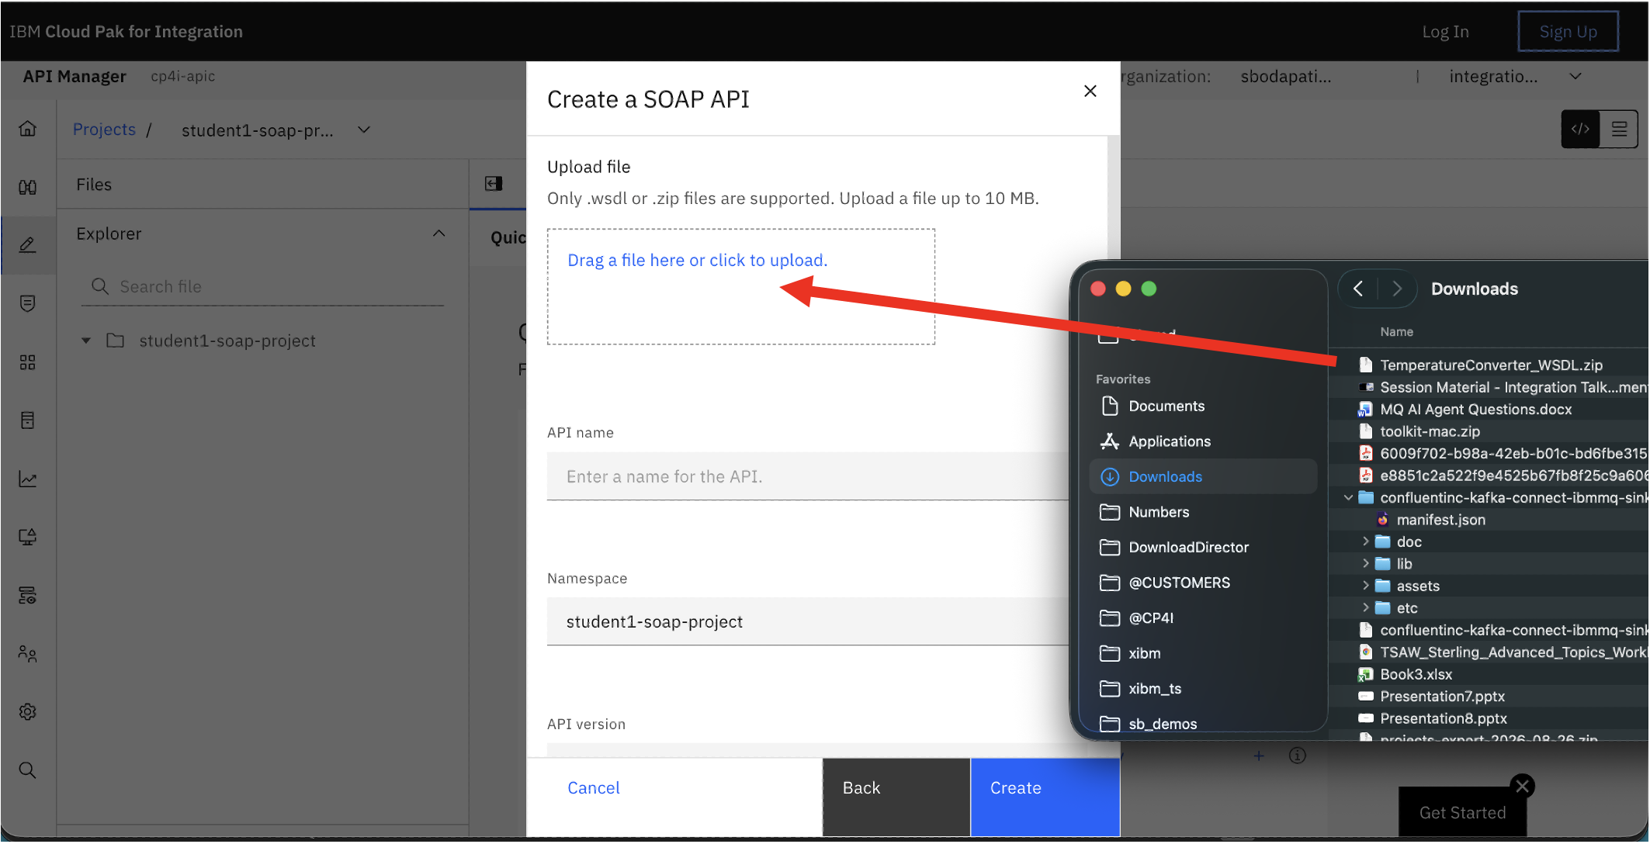Click the Back button in the dialog

point(896,797)
